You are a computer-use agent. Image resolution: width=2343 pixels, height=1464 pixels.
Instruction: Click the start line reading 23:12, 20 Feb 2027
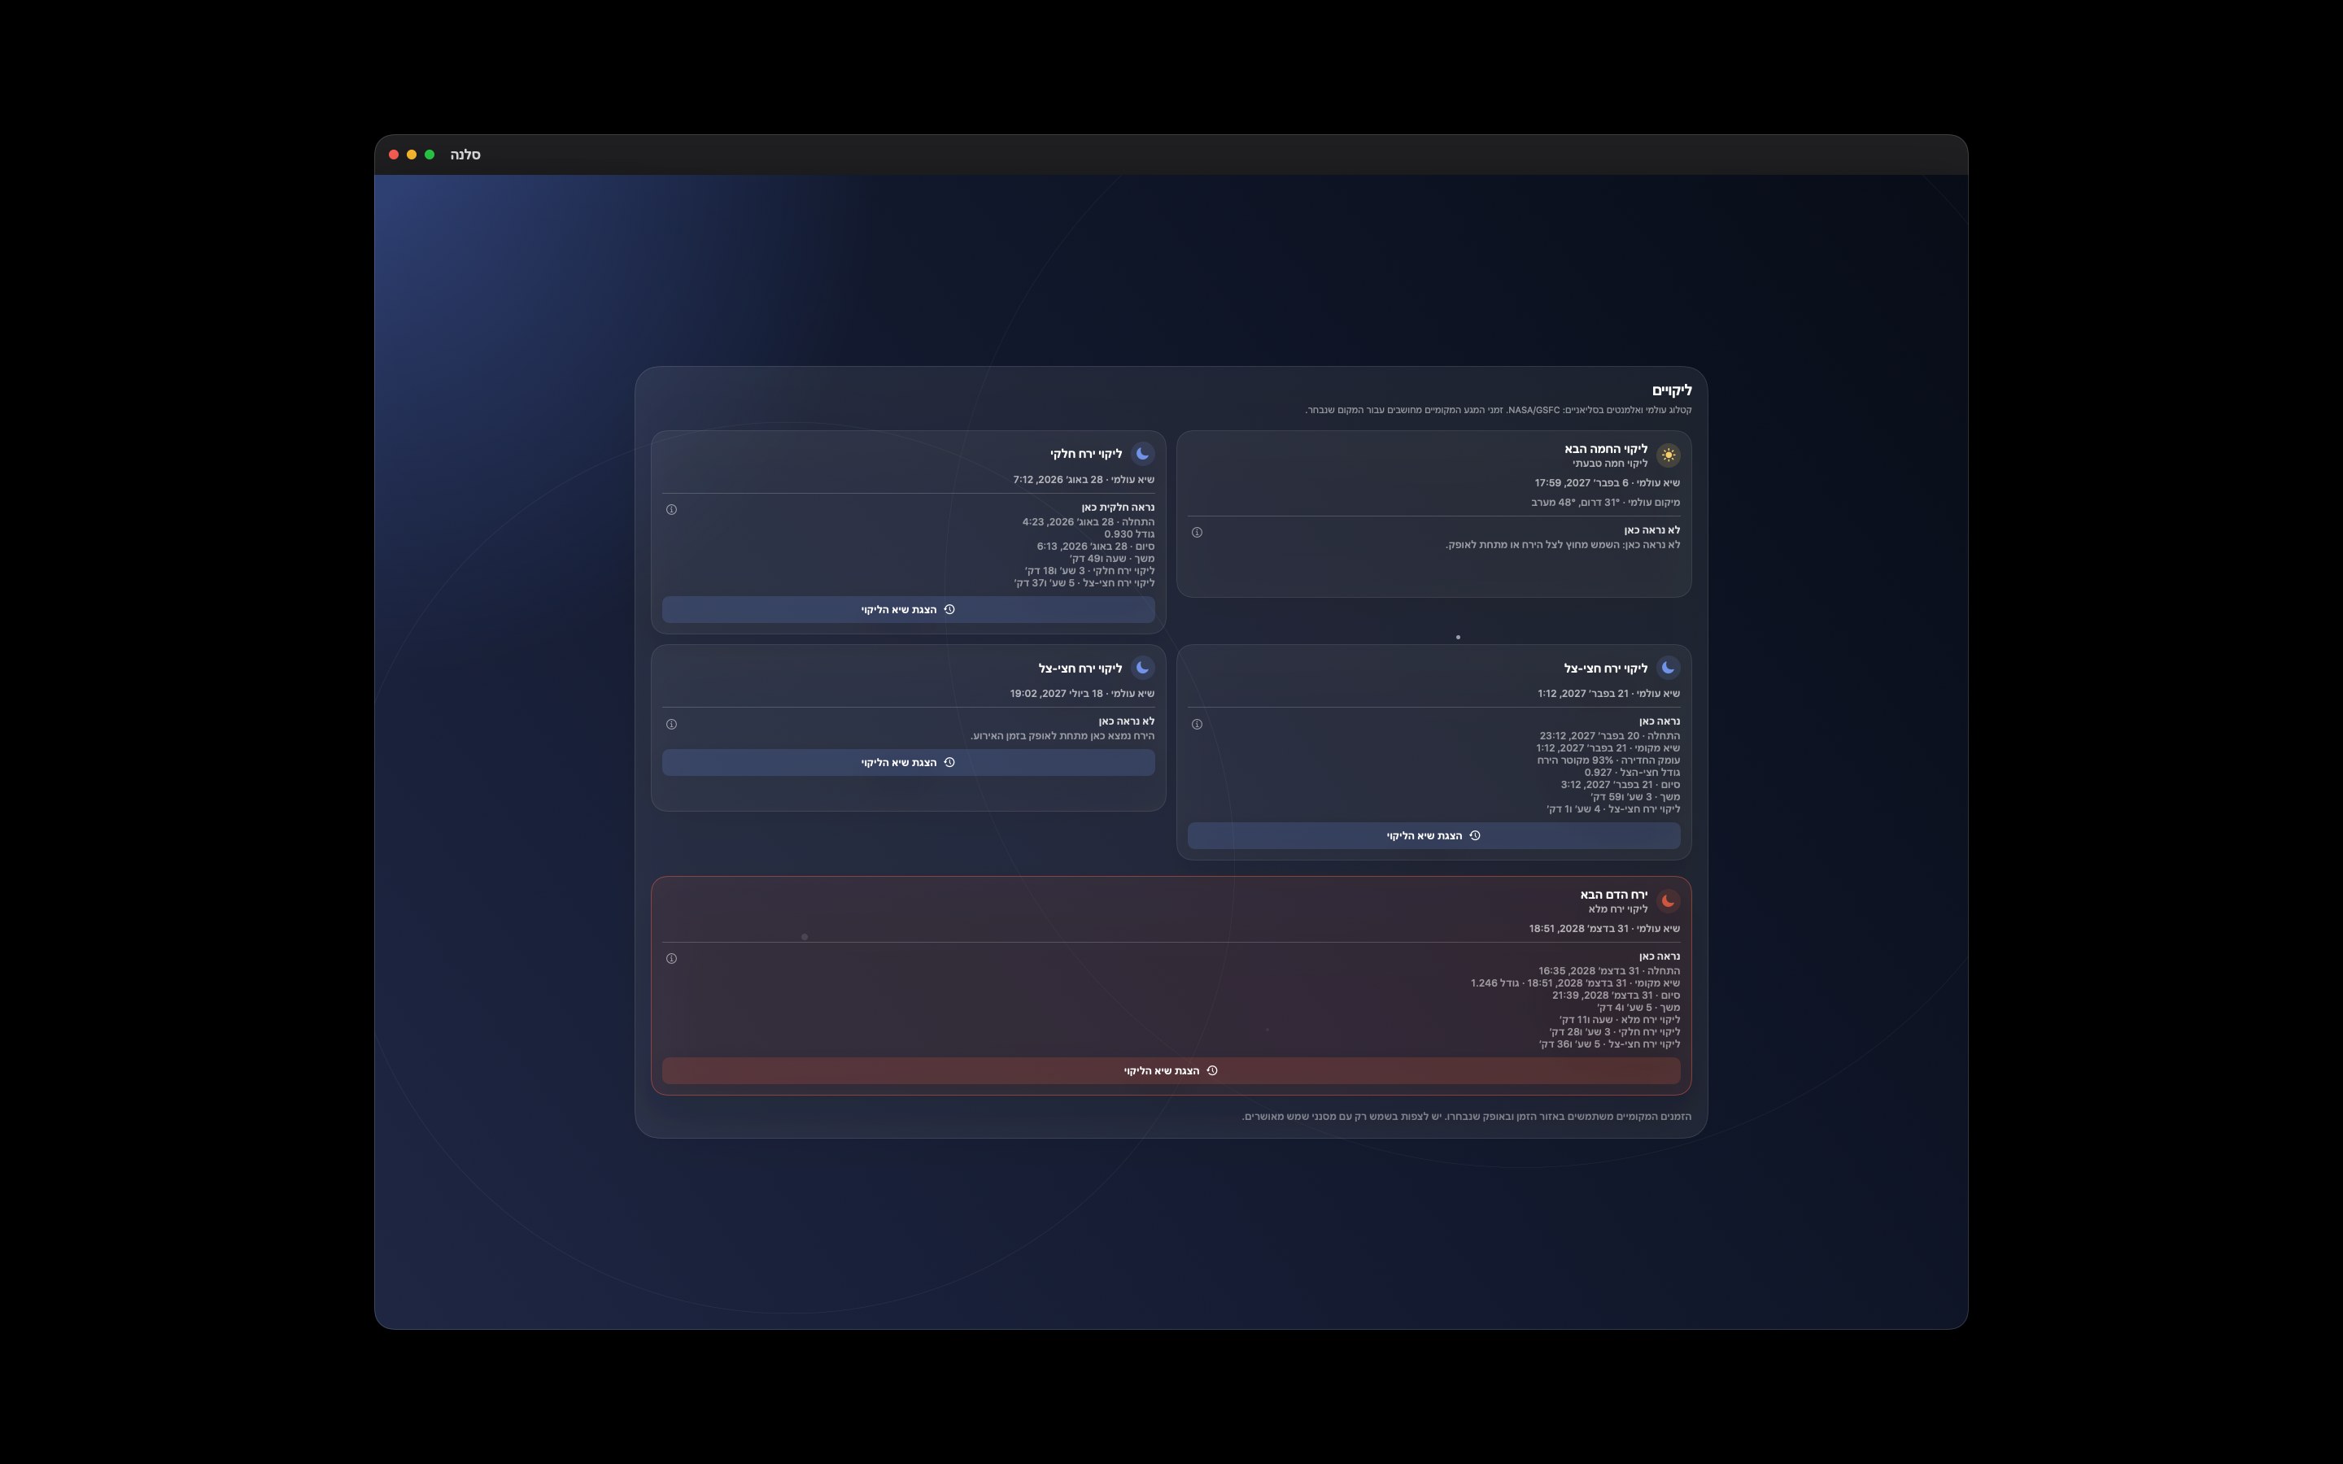[x=1609, y=736]
